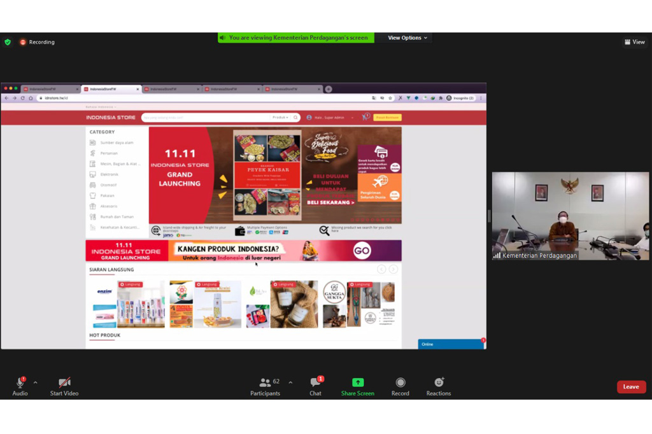Open the View Options dropdown

407,38
